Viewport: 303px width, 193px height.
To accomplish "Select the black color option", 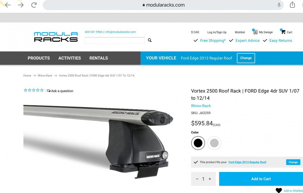I will click(x=198, y=143).
